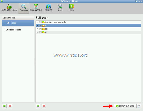Click the Scan Modes list header
Viewport: 143px width, 111px height.
coord(18,18)
